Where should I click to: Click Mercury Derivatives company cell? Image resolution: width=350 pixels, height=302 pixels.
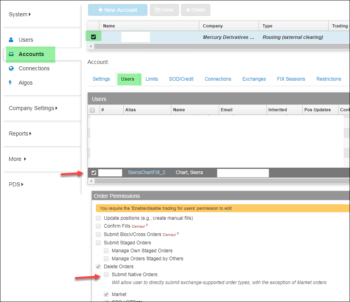coord(229,37)
